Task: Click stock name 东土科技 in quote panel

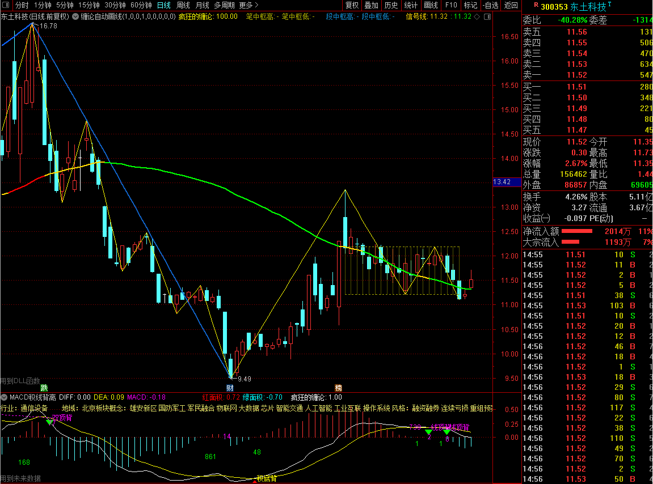Action: pos(588,7)
